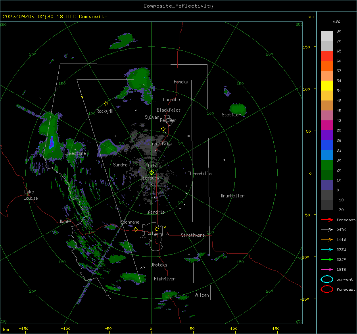Click the Calgary city label
Image resolution: width=357 pixels, height=334 pixels.
coord(155,234)
